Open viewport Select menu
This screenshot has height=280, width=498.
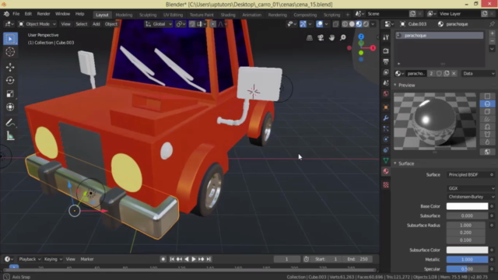point(81,24)
